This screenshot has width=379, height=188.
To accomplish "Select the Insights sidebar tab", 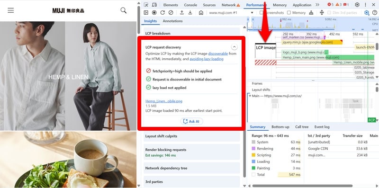I will (x=150, y=21).
